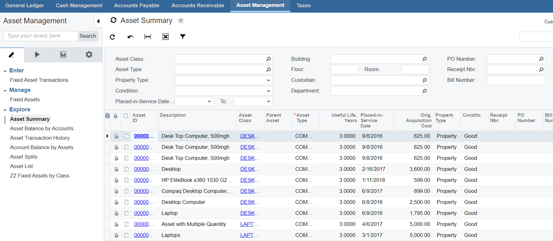Click the refresh icon in the toolbar

coord(112,37)
